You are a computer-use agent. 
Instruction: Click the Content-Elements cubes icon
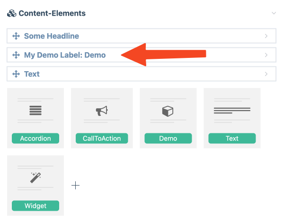12,13
